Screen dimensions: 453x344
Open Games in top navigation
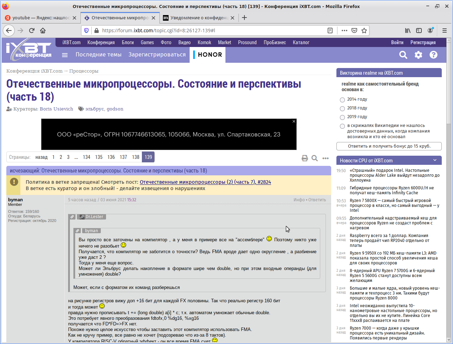point(147,42)
